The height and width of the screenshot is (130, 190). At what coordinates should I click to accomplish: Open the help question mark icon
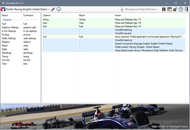pos(181,9)
